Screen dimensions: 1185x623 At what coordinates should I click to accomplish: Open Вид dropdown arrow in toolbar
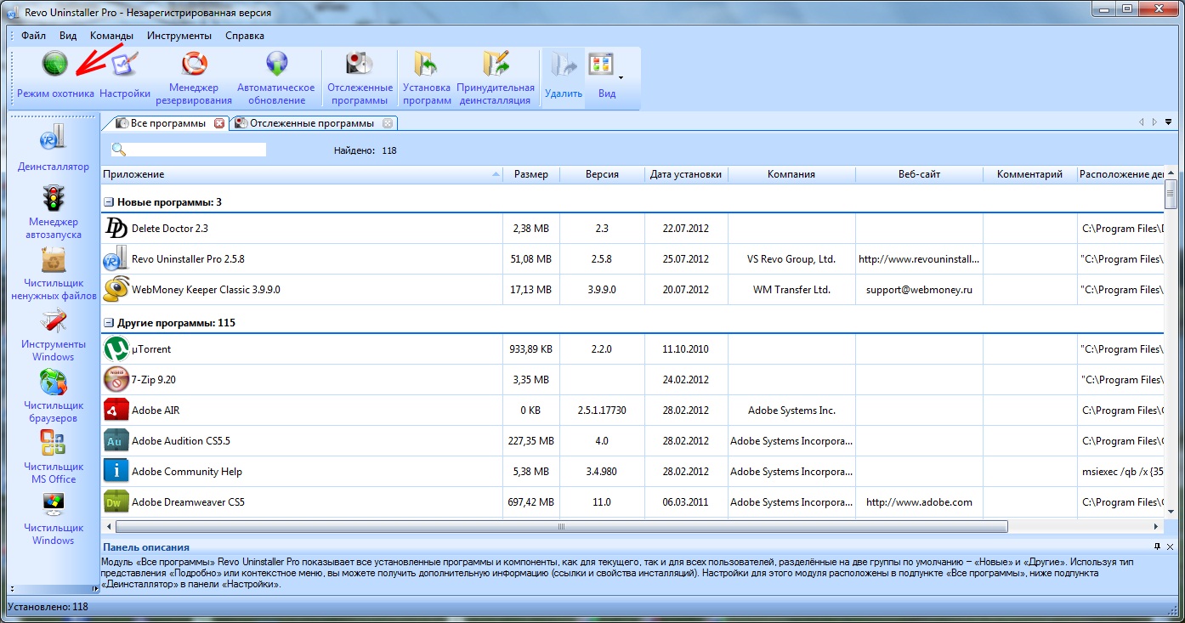tap(621, 77)
